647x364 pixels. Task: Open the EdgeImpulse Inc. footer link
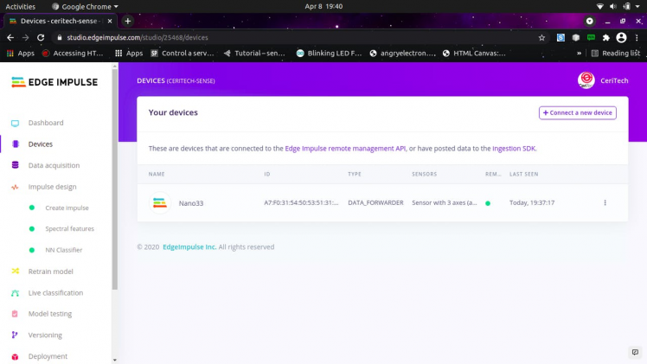(x=189, y=247)
